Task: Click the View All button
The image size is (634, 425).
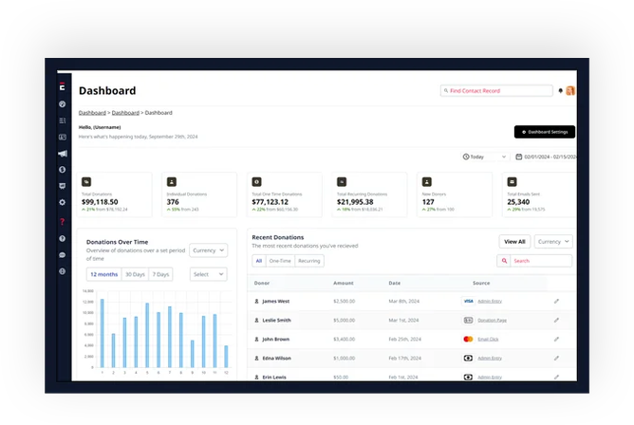Action: pos(514,242)
